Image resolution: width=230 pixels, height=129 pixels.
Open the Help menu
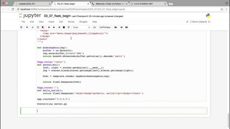tap(95, 22)
